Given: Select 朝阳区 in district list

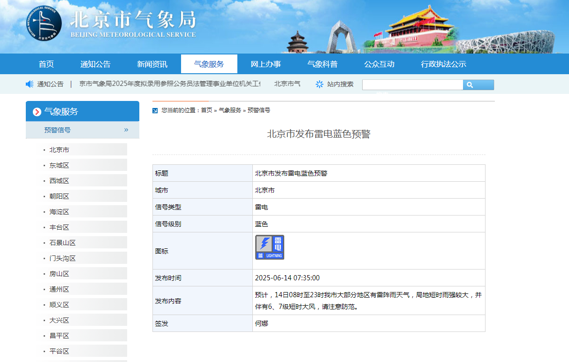Looking at the screenshot, I should click(60, 196).
